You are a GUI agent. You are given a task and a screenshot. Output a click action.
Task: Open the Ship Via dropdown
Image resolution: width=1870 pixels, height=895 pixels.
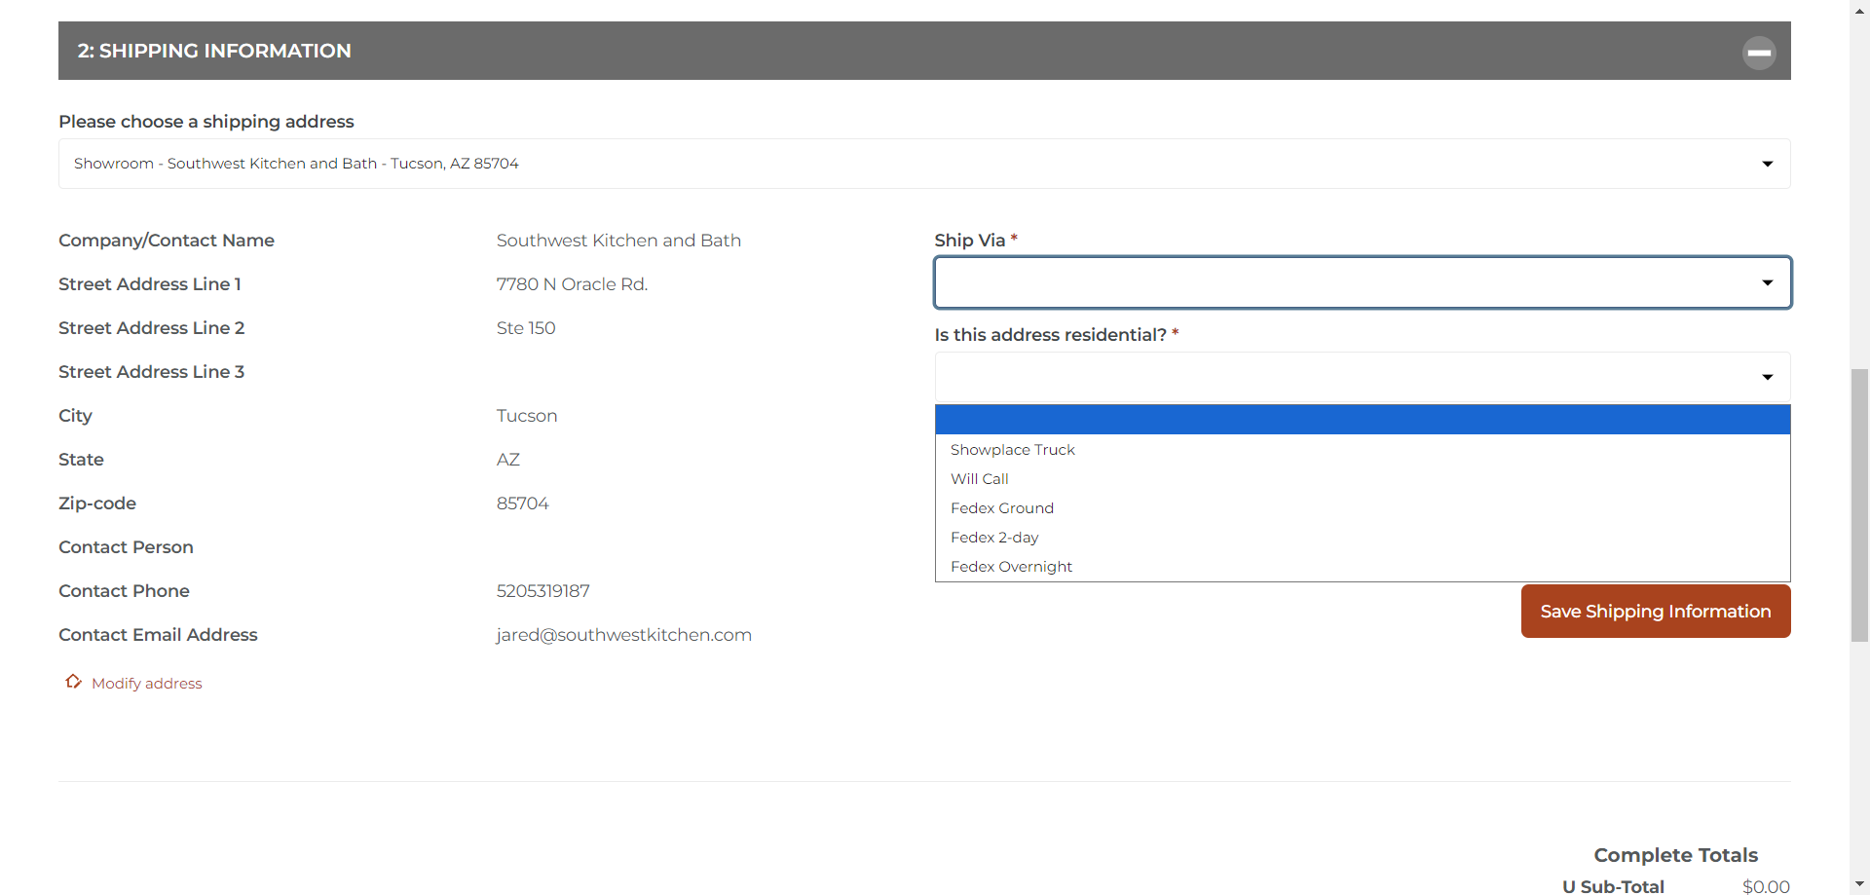(x=1363, y=282)
